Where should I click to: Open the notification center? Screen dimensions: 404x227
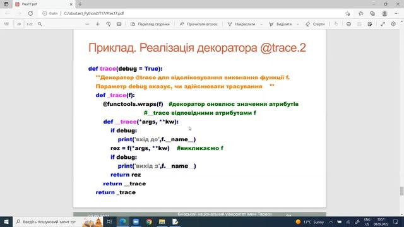click(x=396, y=222)
